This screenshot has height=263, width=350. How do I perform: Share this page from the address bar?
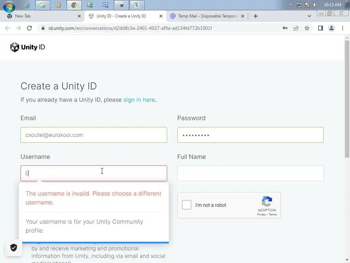pos(296,28)
